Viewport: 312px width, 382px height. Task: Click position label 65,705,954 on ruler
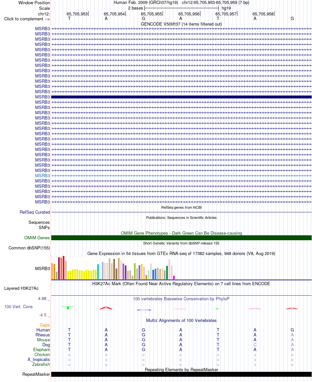coord(114,14)
